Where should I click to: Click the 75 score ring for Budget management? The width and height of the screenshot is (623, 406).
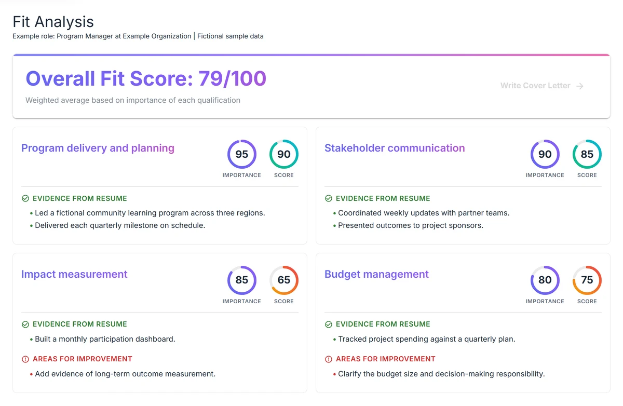(x=587, y=280)
